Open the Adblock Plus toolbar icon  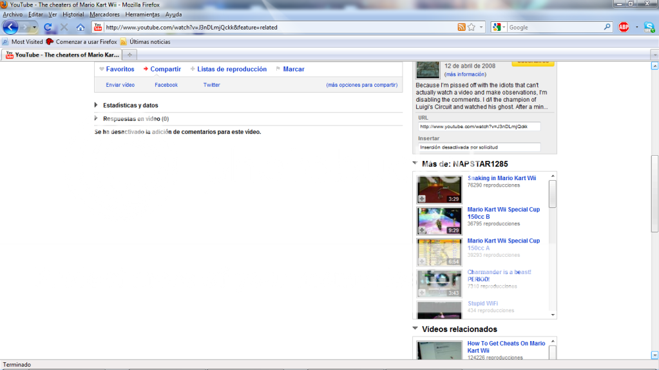point(624,27)
